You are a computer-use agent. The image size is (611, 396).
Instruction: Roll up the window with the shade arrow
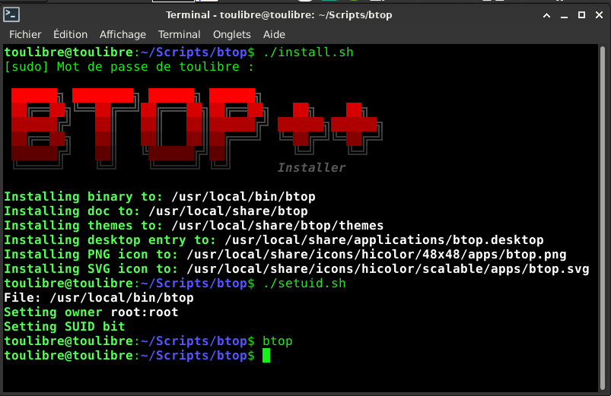[546, 16]
